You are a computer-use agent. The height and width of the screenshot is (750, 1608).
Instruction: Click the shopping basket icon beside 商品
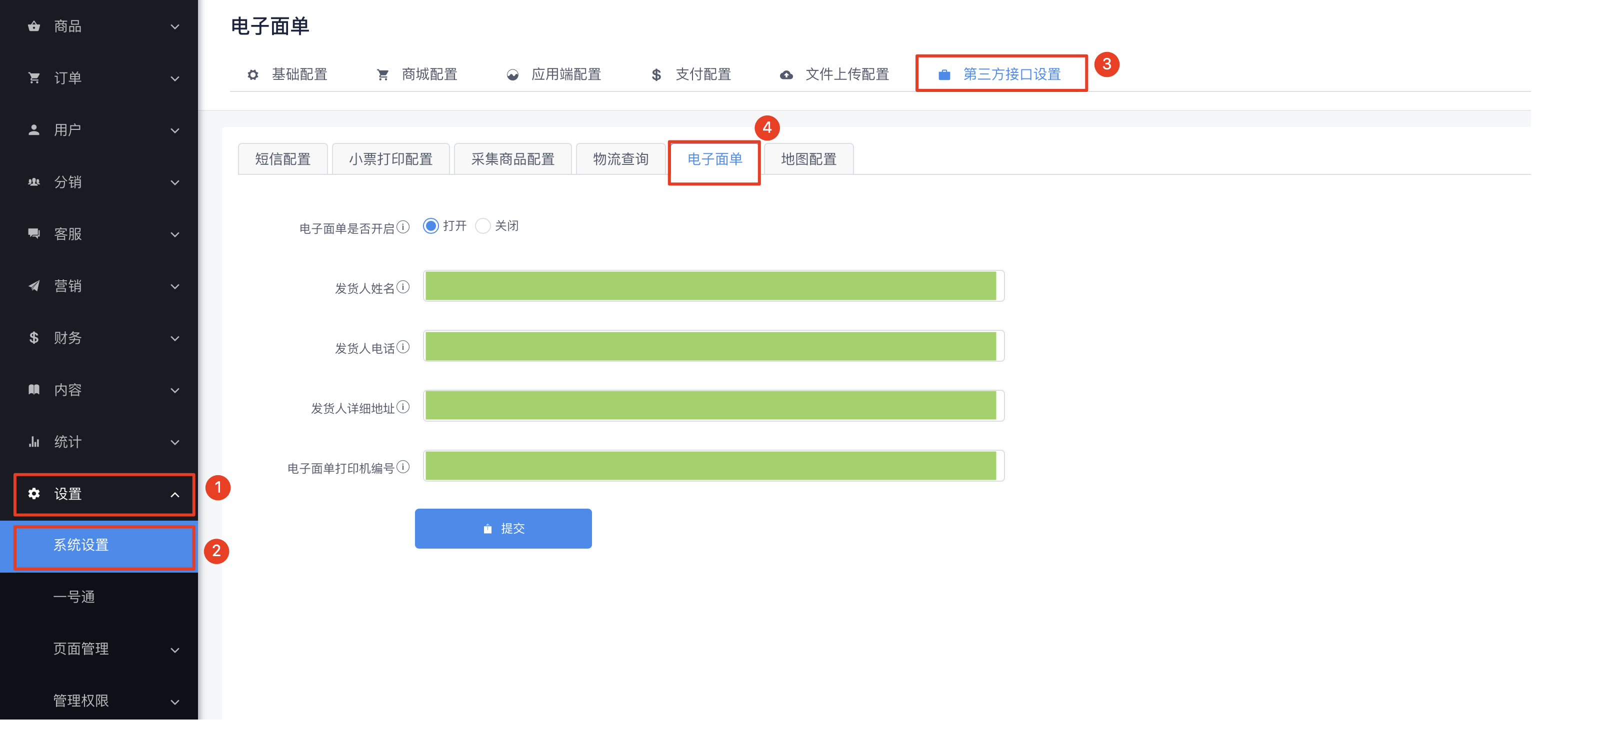pos(33,26)
